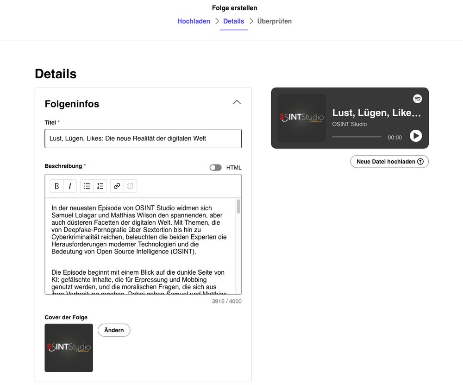Click the Beschreibung label
This screenshot has width=463, height=385.
click(63, 166)
